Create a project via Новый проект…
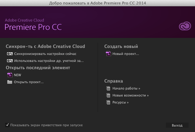195x132 pixels. 126,54
